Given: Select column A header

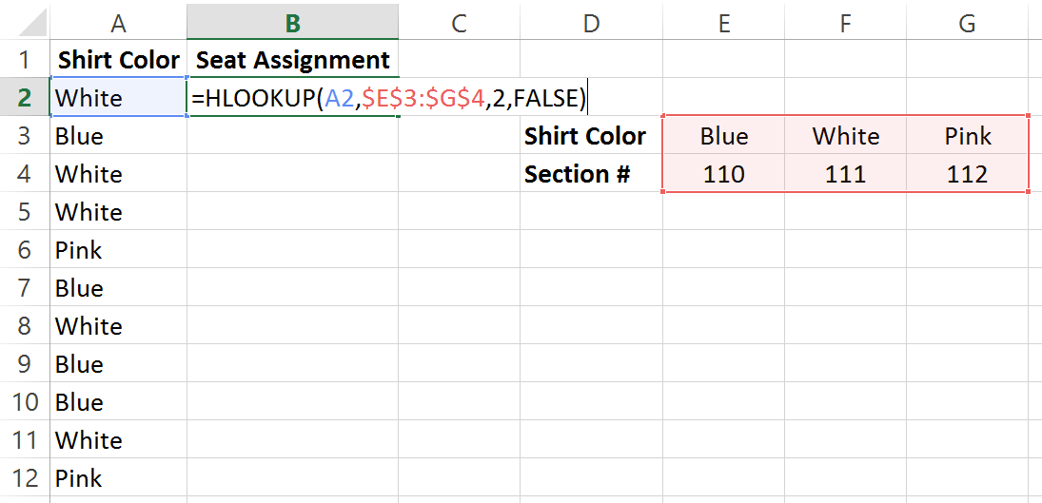Looking at the screenshot, I should point(118,23).
